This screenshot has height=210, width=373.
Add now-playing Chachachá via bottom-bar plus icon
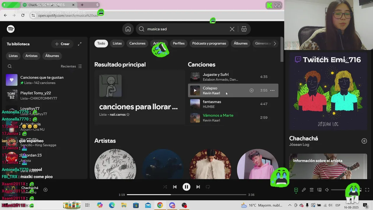pos(45,190)
